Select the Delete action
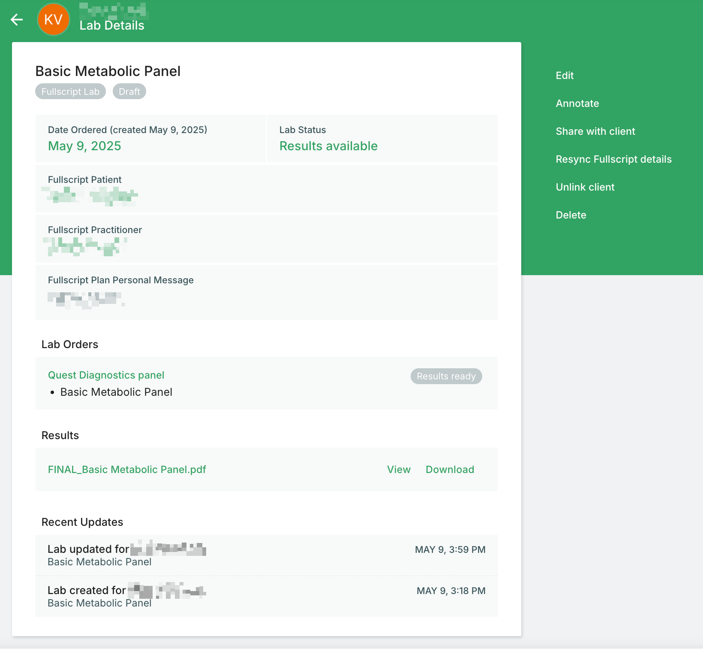703x649 pixels. coord(571,215)
